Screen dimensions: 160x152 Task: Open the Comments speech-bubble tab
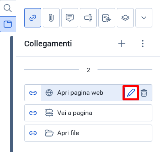click(x=70, y=18)
